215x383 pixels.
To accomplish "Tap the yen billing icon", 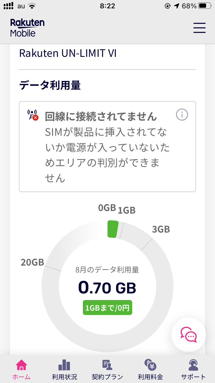I will tap(150, 365).
